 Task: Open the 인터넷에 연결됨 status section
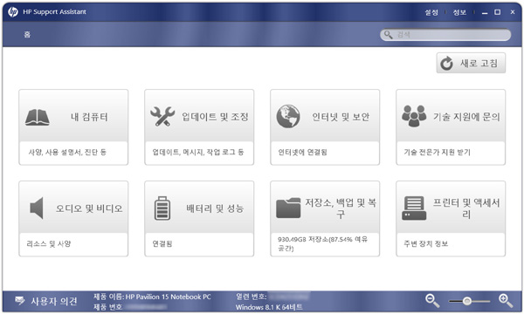(325, 153)
